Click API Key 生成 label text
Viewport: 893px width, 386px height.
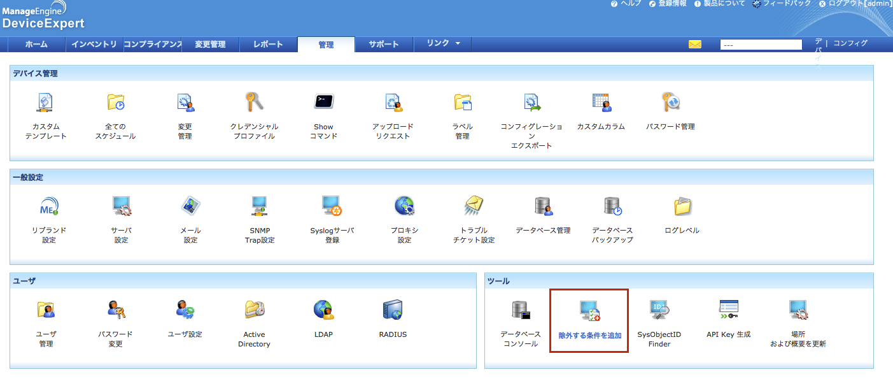[729, 334]
